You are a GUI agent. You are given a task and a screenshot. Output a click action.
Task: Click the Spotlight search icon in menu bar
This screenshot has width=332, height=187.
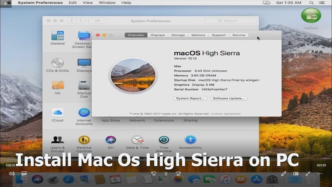tap(312, 3)
